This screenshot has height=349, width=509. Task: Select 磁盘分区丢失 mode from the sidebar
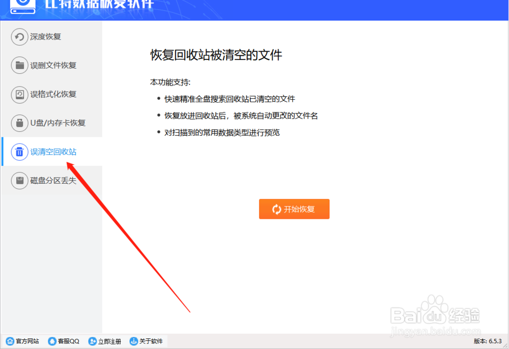[x=53, y=181]
